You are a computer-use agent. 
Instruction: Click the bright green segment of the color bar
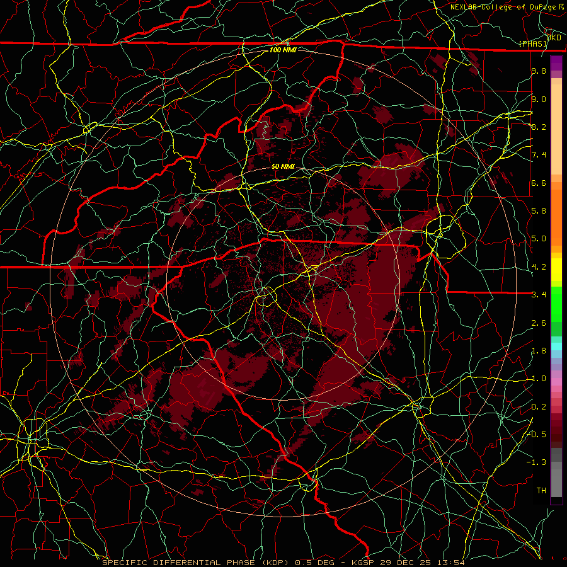click(556, 304)
